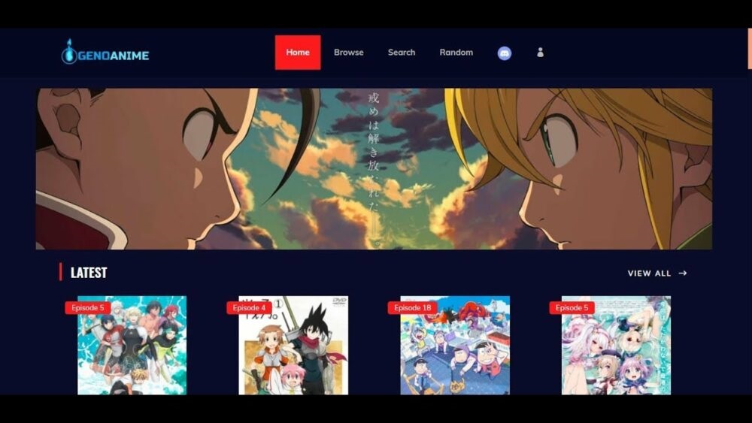Click the VIEW ALL link
This screenshot has height=423, width=752.
coord(649,273)
